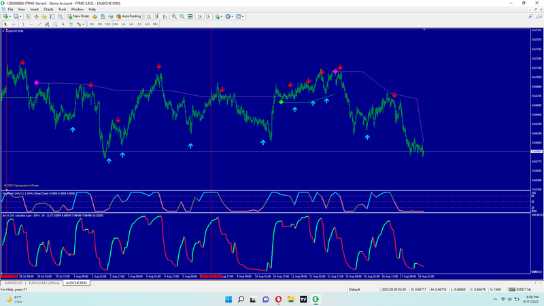Open File Explorer from taskbar

click(291, 299)
